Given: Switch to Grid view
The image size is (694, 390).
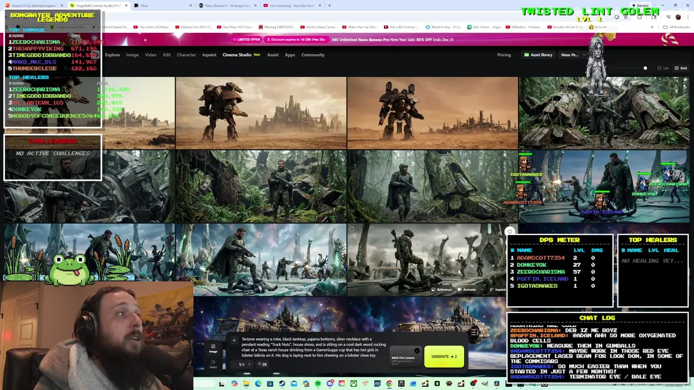Looking at the screenshot, I should tap(680, 68).
